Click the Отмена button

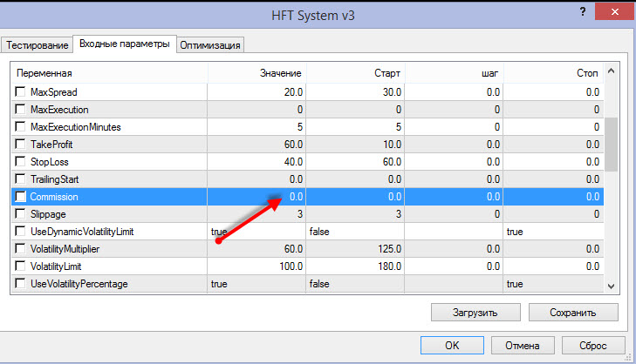point(523,345)
